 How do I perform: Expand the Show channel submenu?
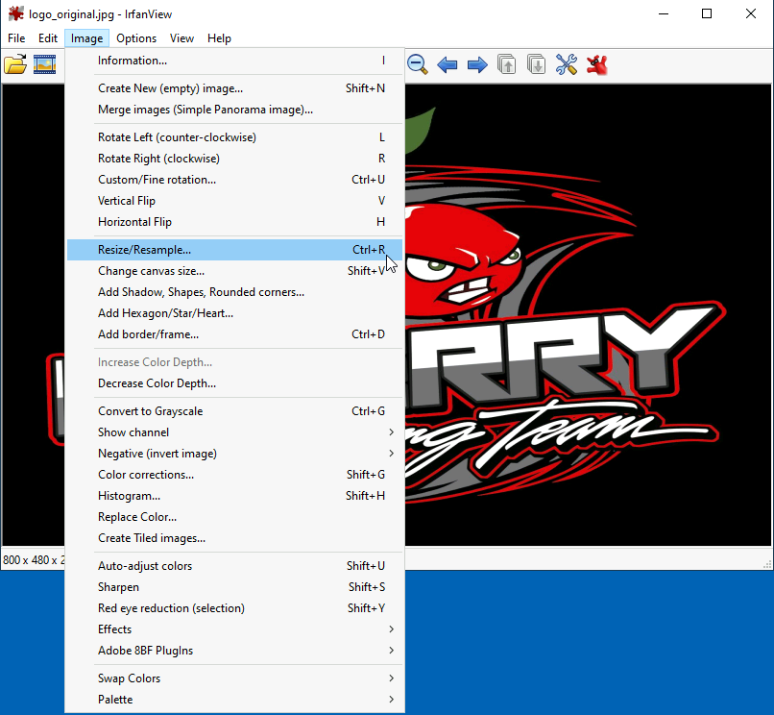point(234,432)
